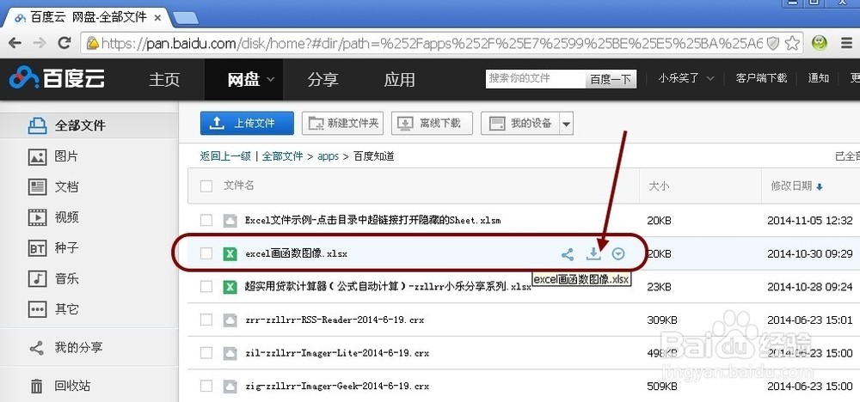Click the browser forward arrow

40,43
